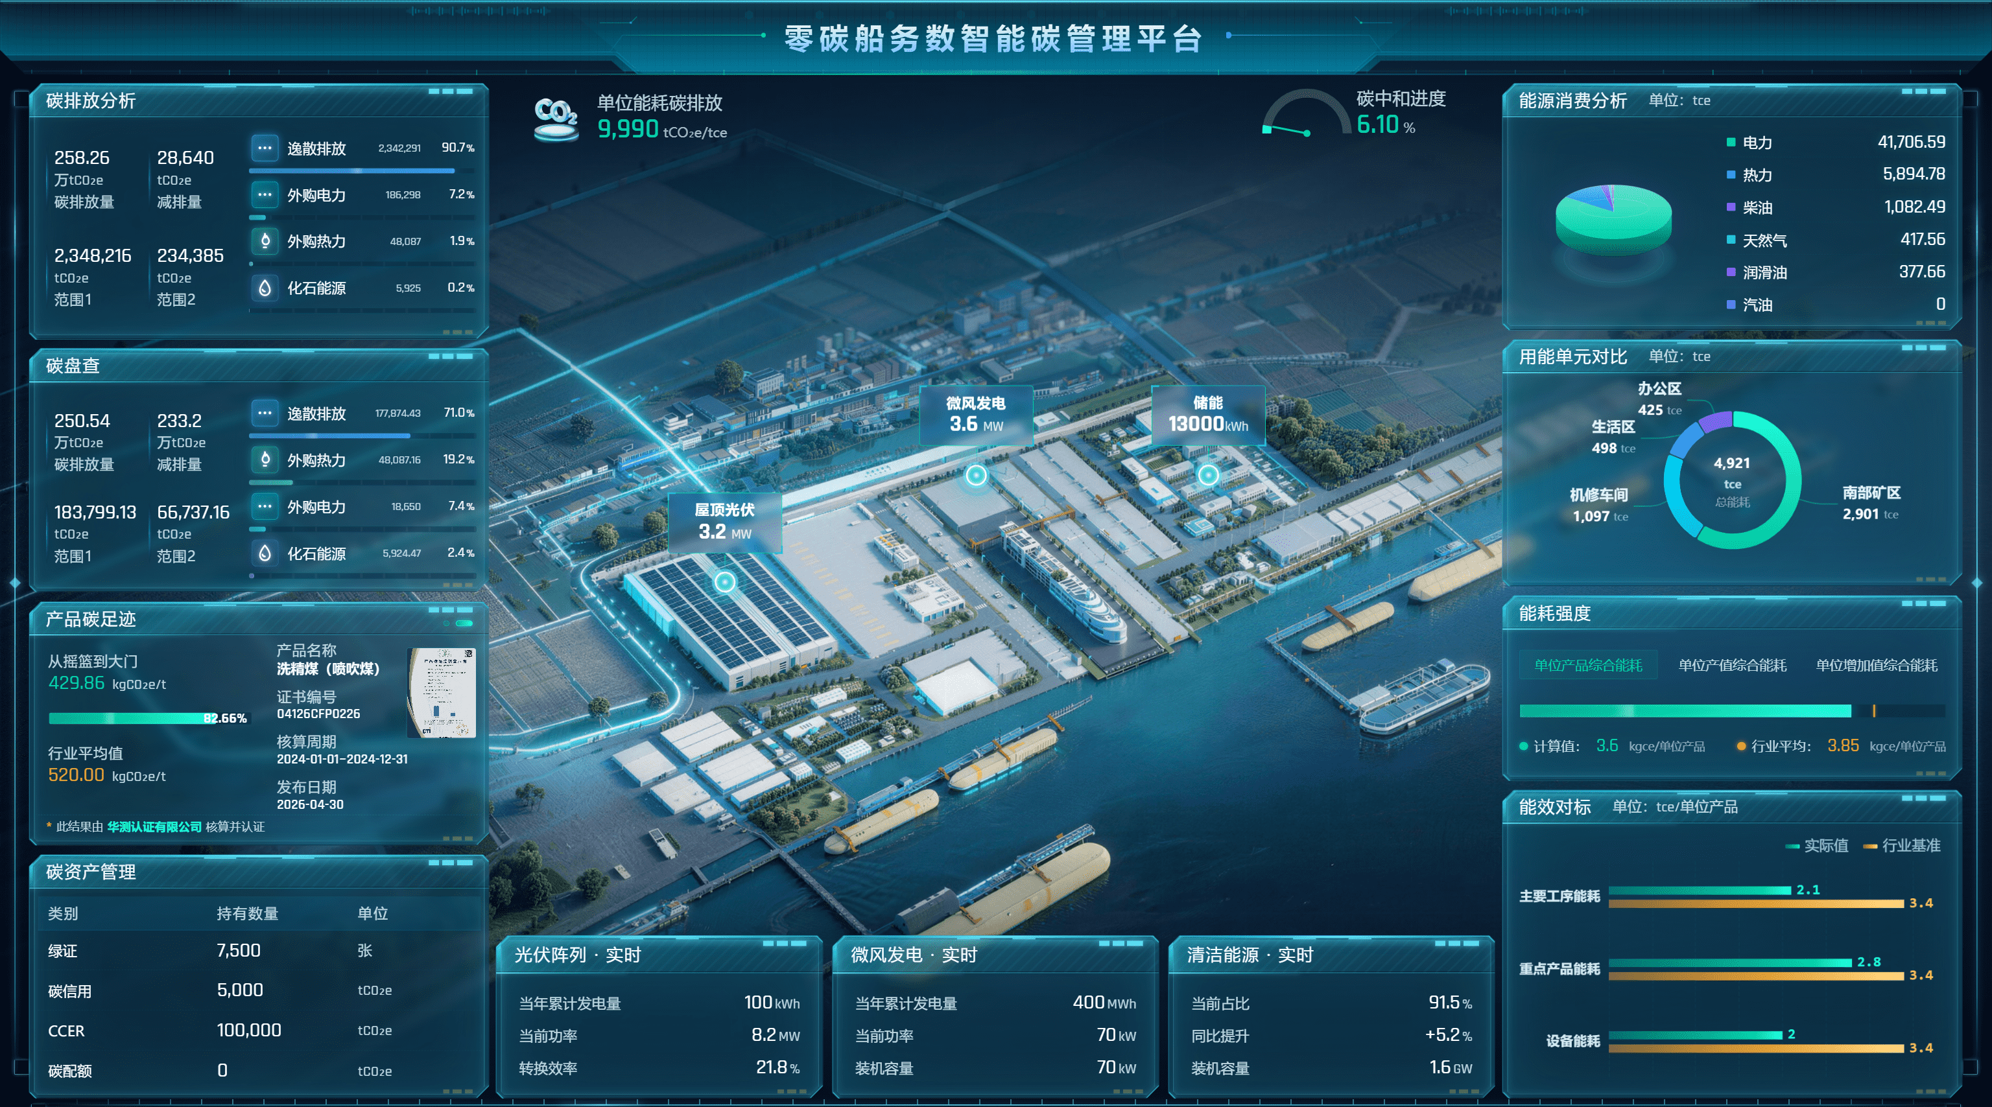The width and height of the screenshot is (1992, 1107).
Task: Click the 当前功率 8.2 MW photovoltaic row
Action: [x=659, y=1035]
